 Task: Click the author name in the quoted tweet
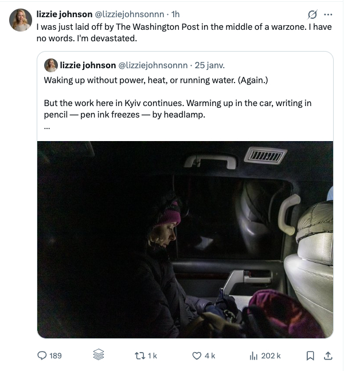88,65
